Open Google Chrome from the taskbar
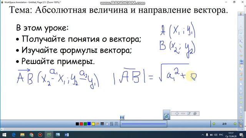This screenshot has width=246, height=138. click(31, 135)
